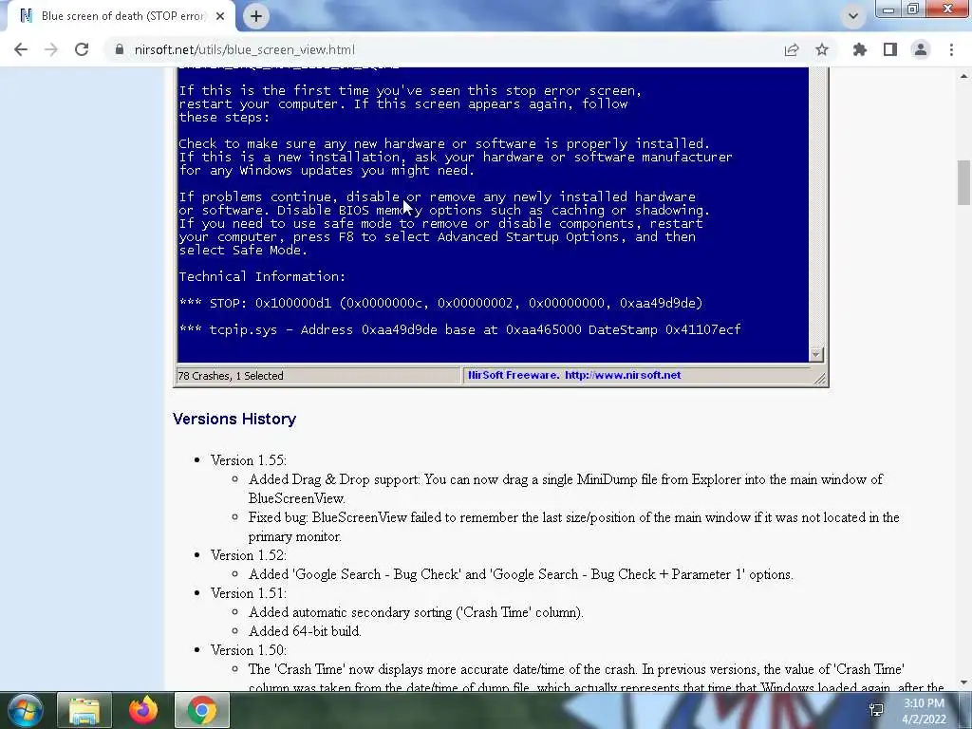972x729 pixels.
Task: Minimize the Chrome window
Action: coord(888,9)
